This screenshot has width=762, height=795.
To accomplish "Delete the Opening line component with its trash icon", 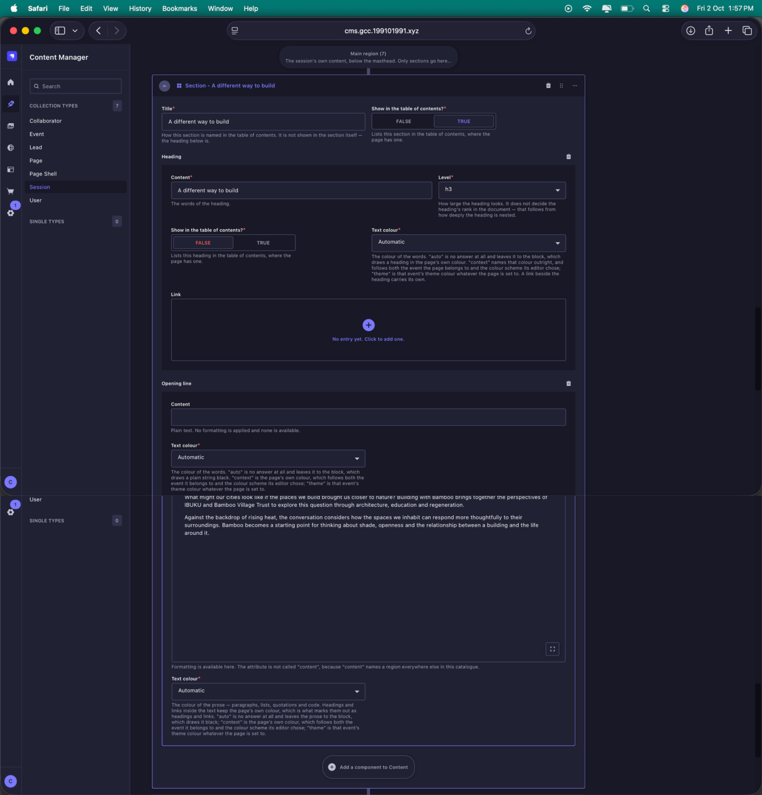I will 569,383.
